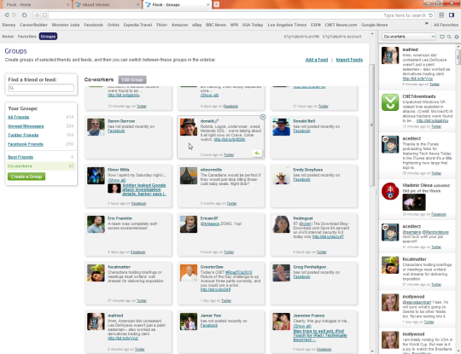Click the reload arrow in search box
Screen dimensions: 461x354
[x=430, y=15]
